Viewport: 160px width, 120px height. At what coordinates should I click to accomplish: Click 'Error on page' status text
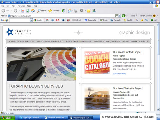[x=8, y=113]
